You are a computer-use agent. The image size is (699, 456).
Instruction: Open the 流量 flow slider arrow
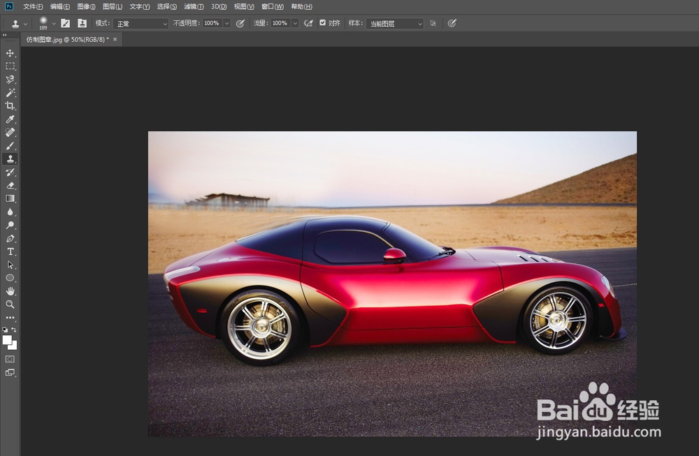coord(295,23)
